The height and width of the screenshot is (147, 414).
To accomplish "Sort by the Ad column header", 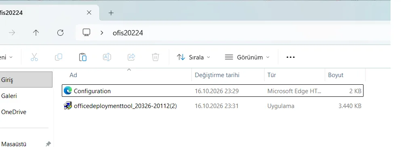I will (73, 75).
